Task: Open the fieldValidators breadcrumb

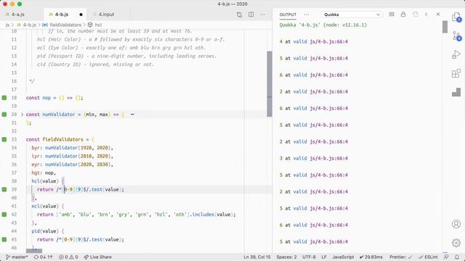Action: 62,25
